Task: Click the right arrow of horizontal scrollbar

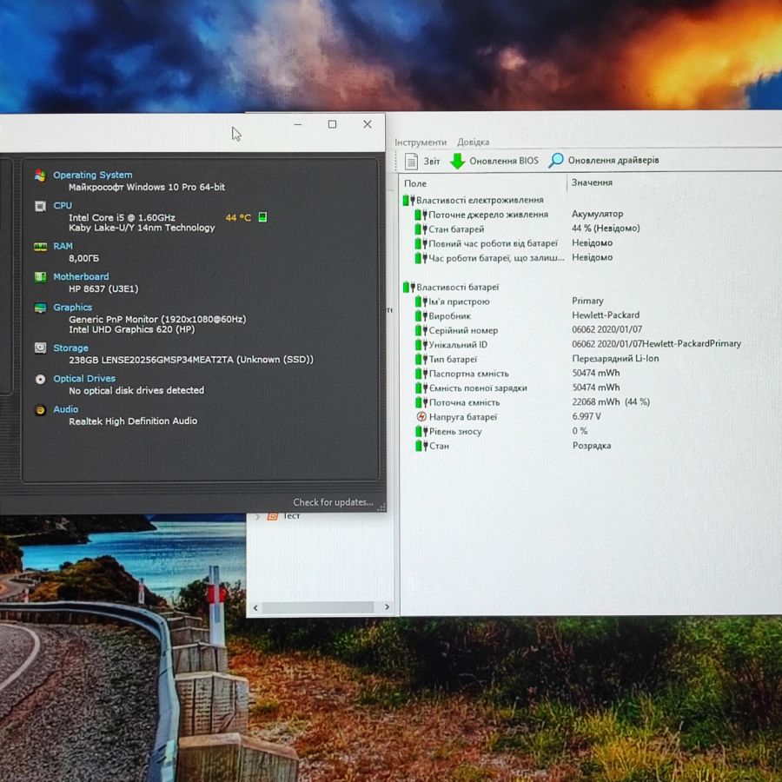Action: (387, 607)
